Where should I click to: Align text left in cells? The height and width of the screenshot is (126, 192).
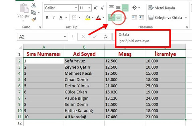pos(111,17)
